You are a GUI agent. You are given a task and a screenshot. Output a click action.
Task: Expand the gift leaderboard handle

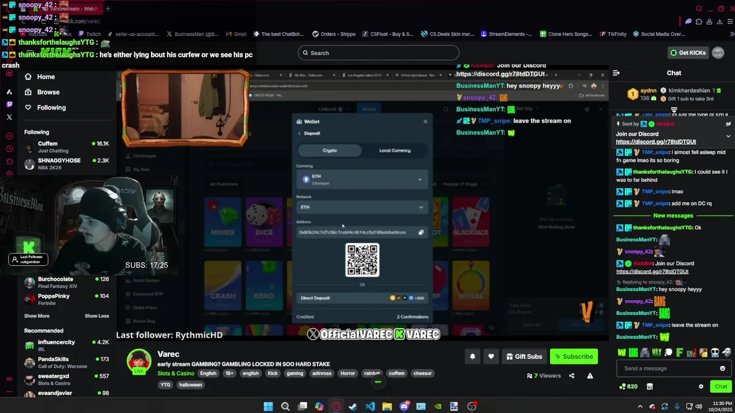point(674,110)
